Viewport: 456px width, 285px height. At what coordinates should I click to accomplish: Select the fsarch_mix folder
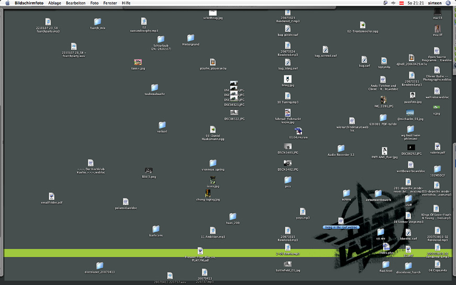pos(98,22)
